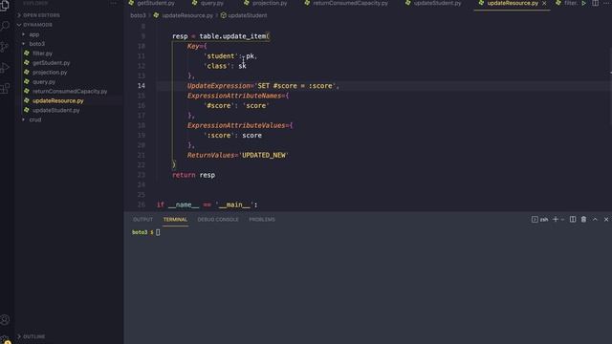Open the editor more actions ellipsis
Screen dimensions: 612x344
pyautogui.click(x=606, y=3)
